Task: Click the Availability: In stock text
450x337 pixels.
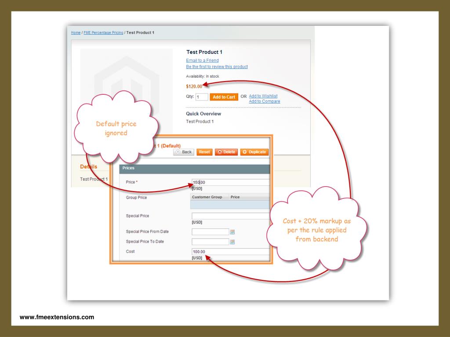Action: pyautogui.click(x=202, y=76)
